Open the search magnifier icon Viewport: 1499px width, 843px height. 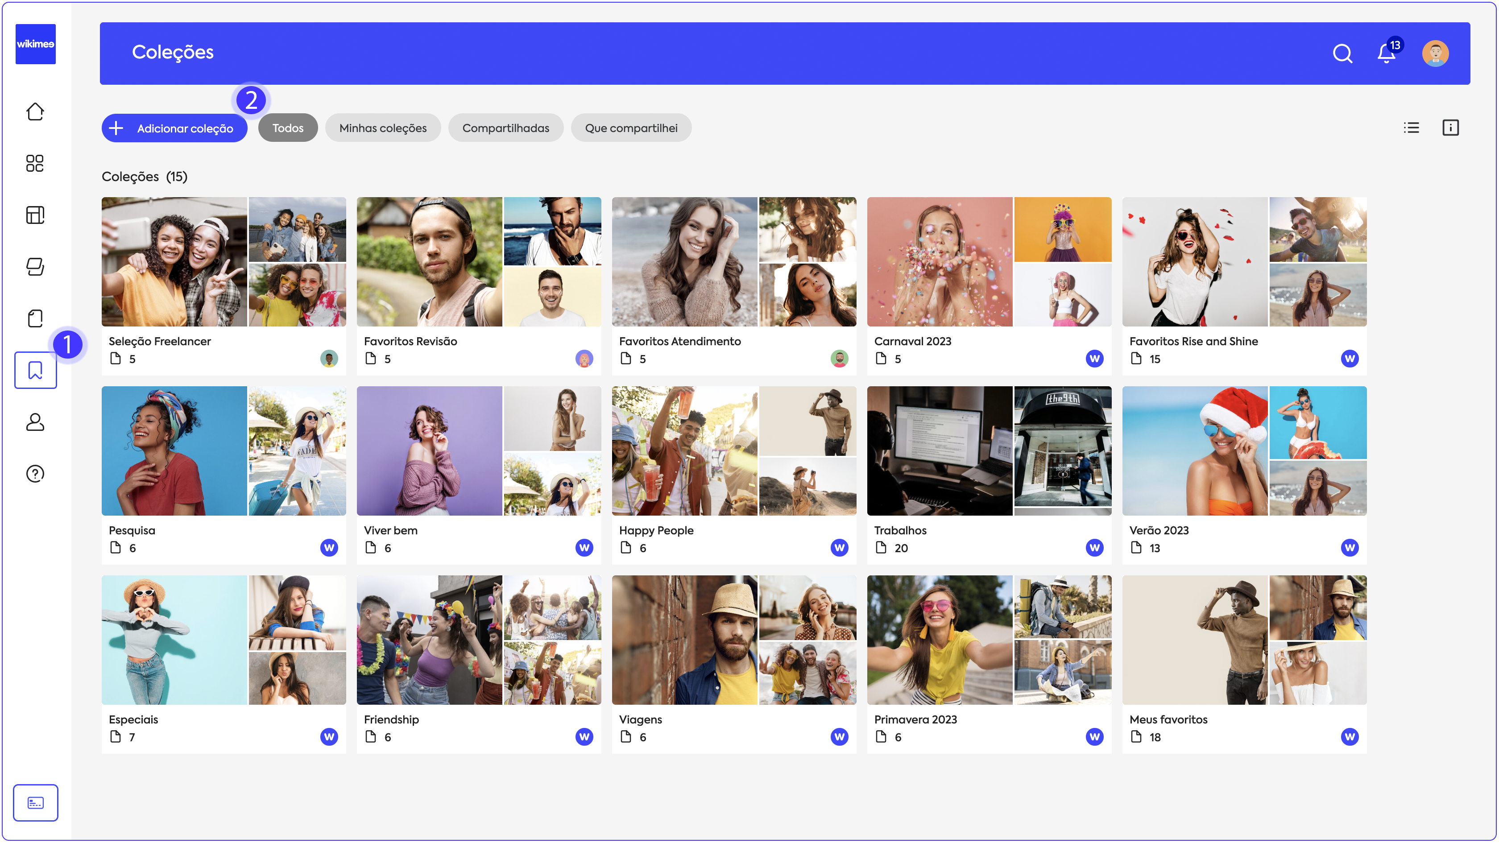1342,54
